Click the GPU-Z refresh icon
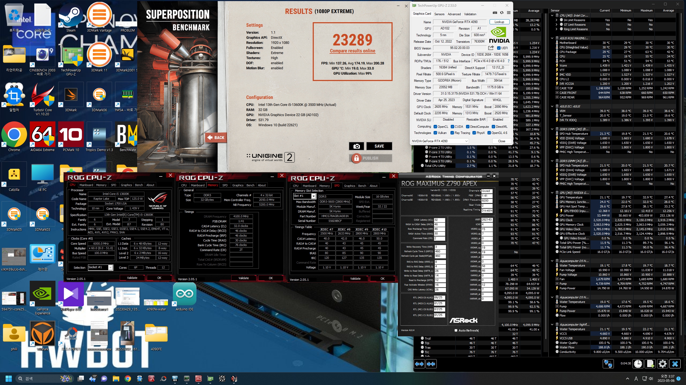 pyautogui.click(x=502, y=13)
